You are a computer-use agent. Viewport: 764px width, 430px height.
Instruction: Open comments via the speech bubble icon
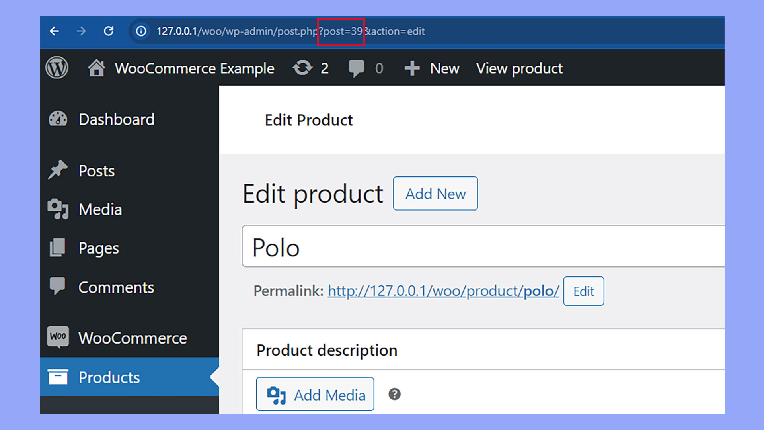pyautogui.click(x=357, y=68)
